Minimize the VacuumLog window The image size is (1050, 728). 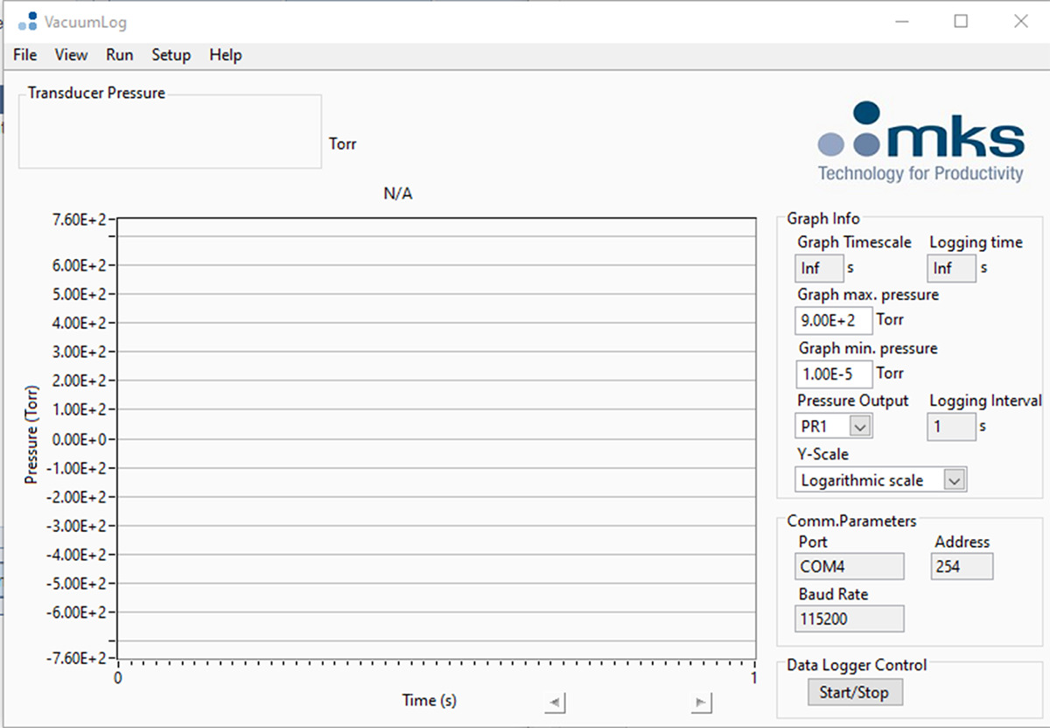(x=901, y=22)
